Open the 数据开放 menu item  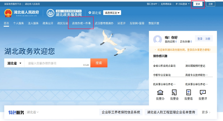point(154,23)
